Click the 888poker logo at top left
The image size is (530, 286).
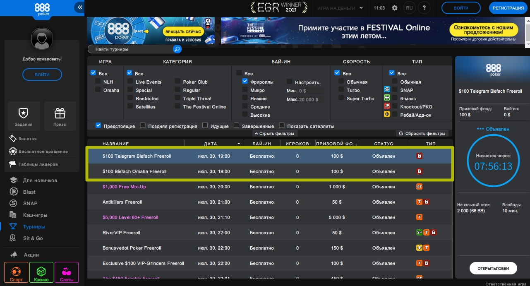[42, 9]
